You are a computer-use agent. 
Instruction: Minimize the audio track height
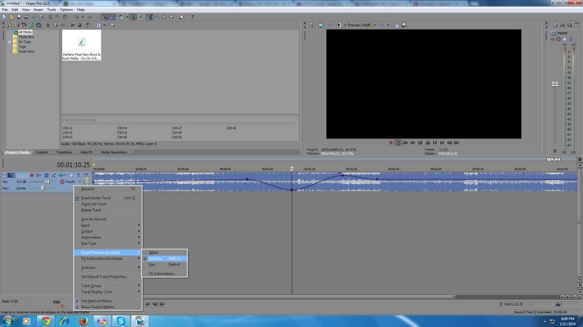pos(4,175)
